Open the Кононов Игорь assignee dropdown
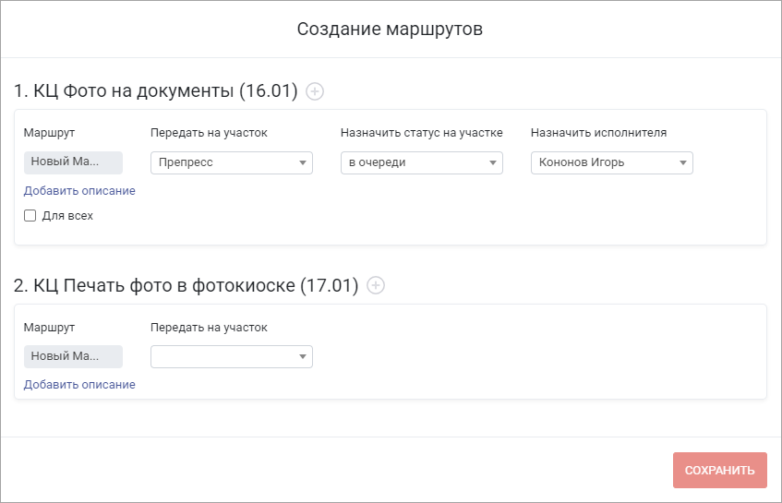This screenshot has width=782, height=503. [x=611, y=163]
